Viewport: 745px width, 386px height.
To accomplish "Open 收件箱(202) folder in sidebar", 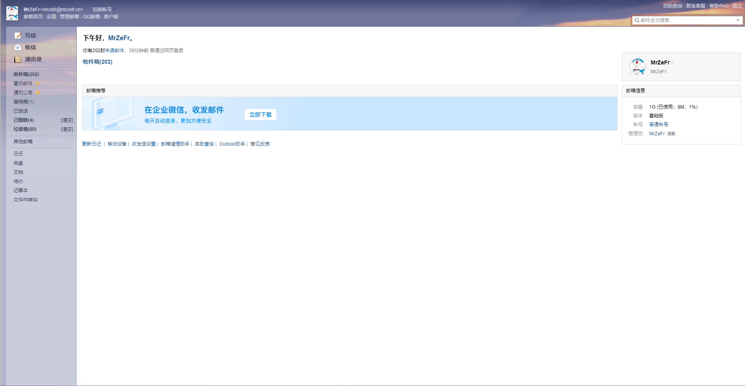I will coord(26,74).
